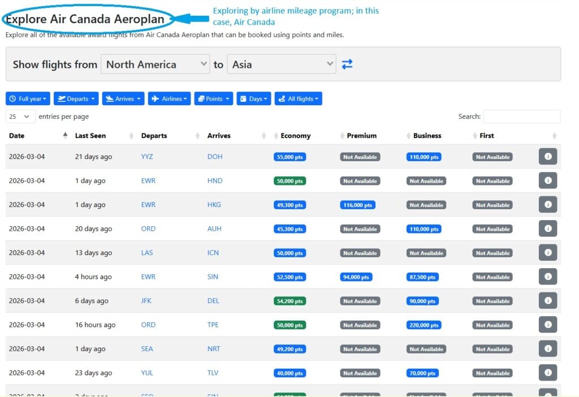Screen dimensions: 579x397
Task: Open arrival airport TLV link
Action: pyautogui.click(x=213, y=373)
